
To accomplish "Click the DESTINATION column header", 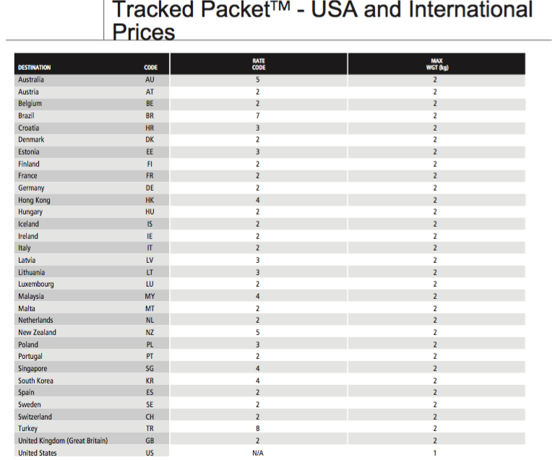I will click(35, 68).
